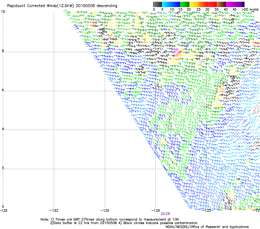Click the '6' latitude axis label
The width and height of the screenshot is (260, 229).
[x=3, y=90]
